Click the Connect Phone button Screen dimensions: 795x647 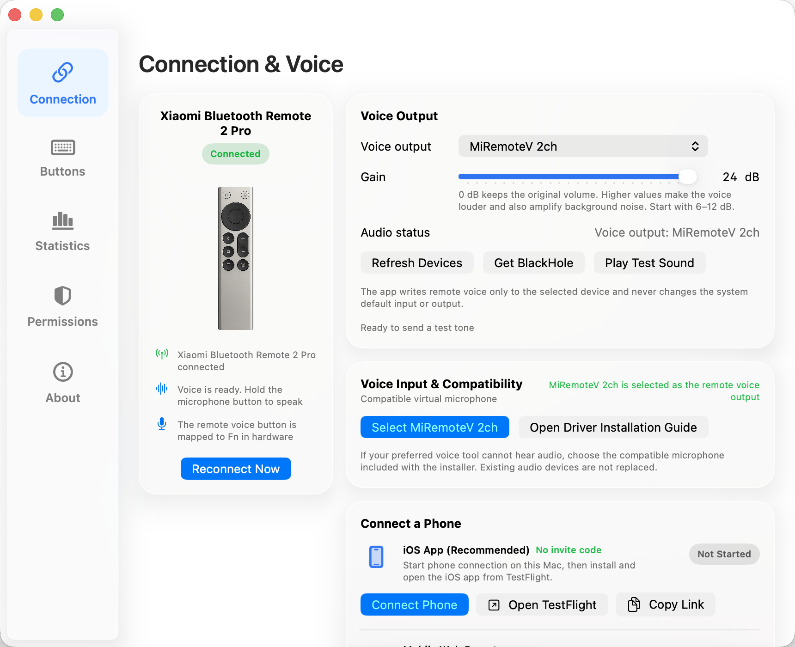click(x=415, y=604)
